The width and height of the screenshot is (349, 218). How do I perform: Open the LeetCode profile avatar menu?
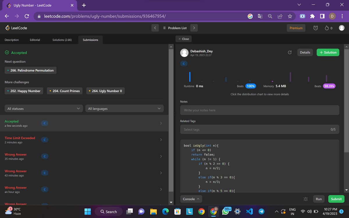342,28
